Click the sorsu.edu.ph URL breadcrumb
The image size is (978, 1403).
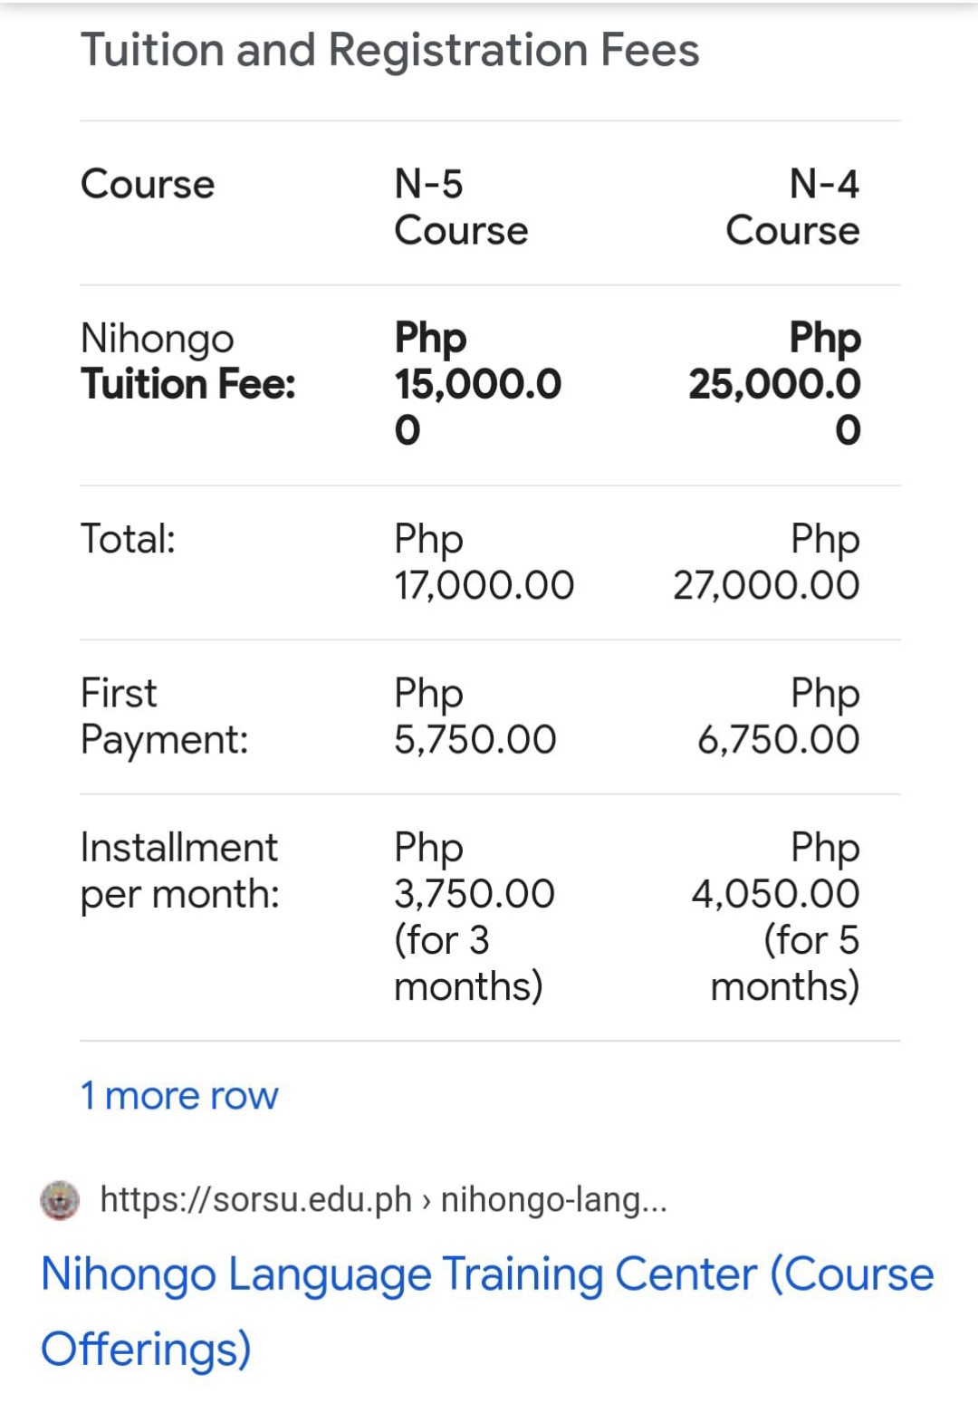tap(384, 1199)
